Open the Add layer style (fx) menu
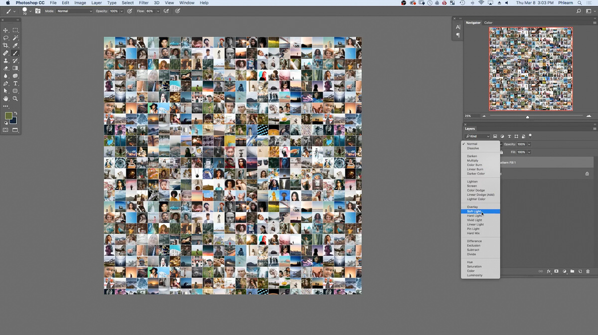The height and width of the screenshot is (335, 598). tap(549, 271)
